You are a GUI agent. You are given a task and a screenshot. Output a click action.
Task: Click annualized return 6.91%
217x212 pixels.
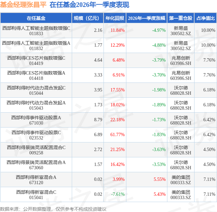pos(119,75)
